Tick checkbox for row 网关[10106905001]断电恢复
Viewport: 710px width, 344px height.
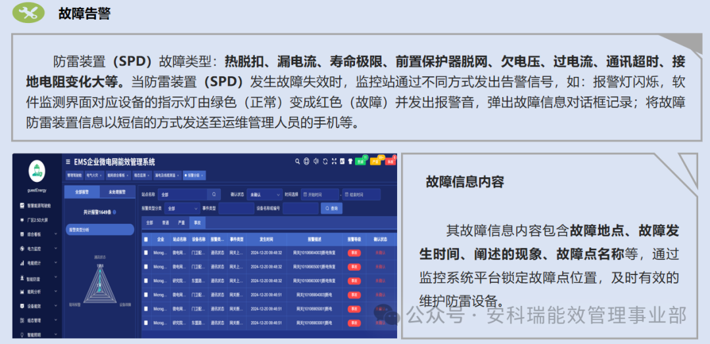pos(146,267)
